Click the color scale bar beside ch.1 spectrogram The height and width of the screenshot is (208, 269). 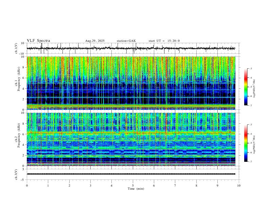click(x=246, y=87)
